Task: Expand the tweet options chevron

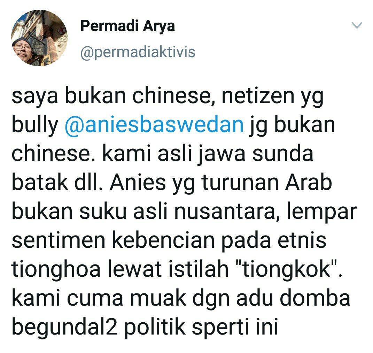Action: 357,25
